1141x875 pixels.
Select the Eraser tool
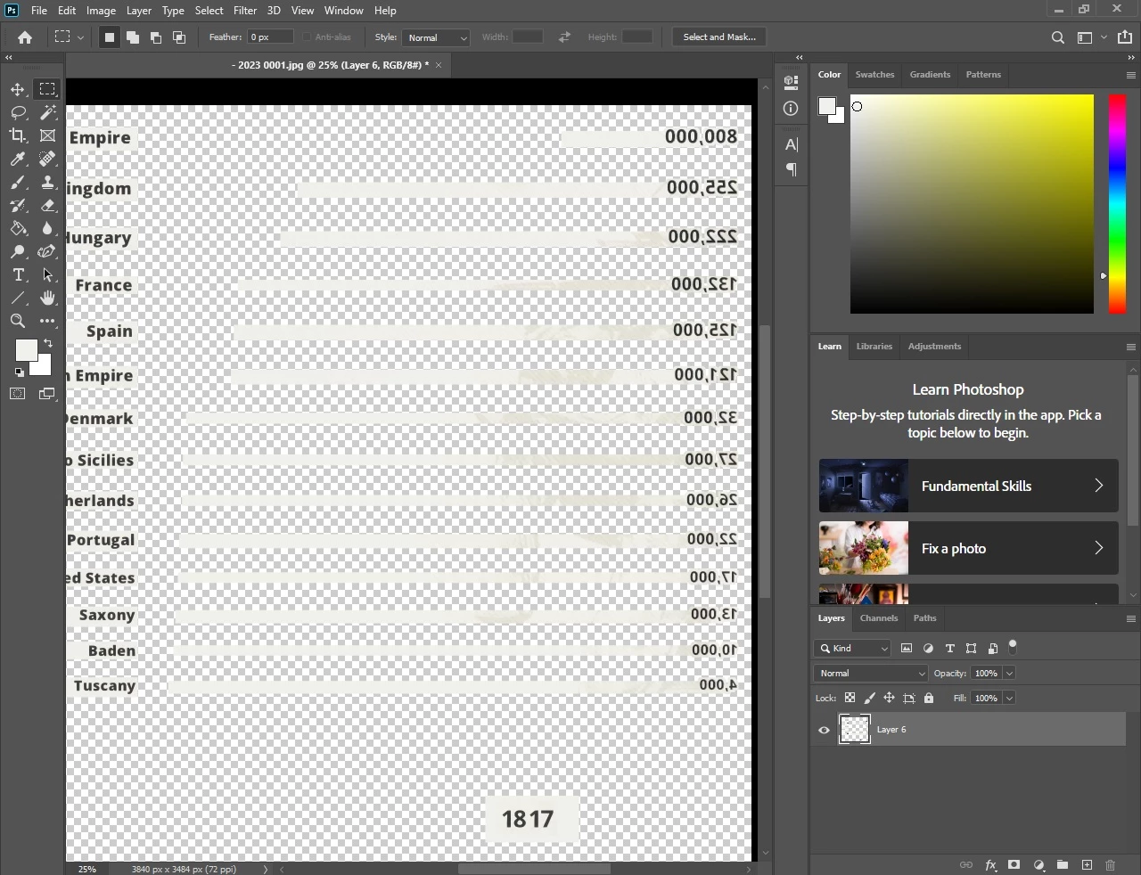(47, 205)
